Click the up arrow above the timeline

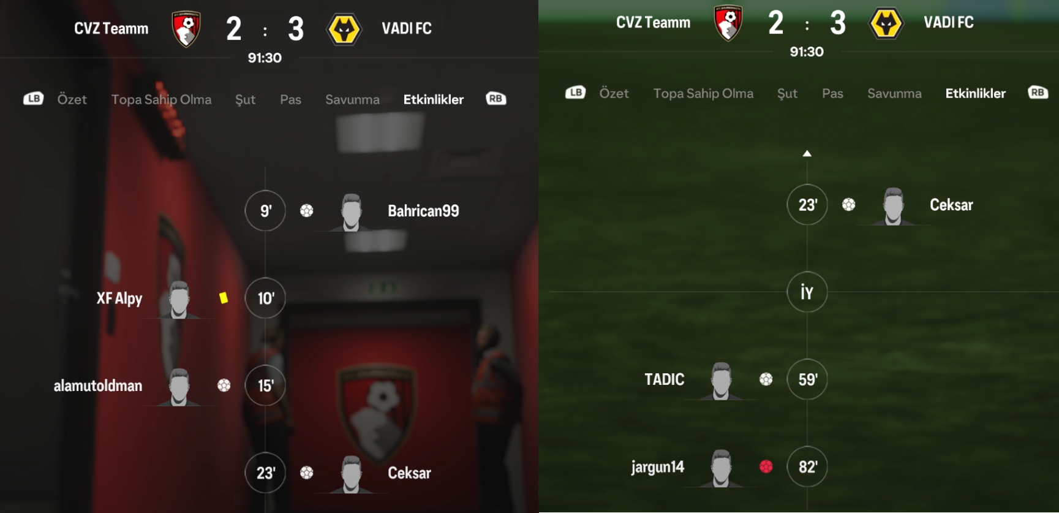[807, 153]
